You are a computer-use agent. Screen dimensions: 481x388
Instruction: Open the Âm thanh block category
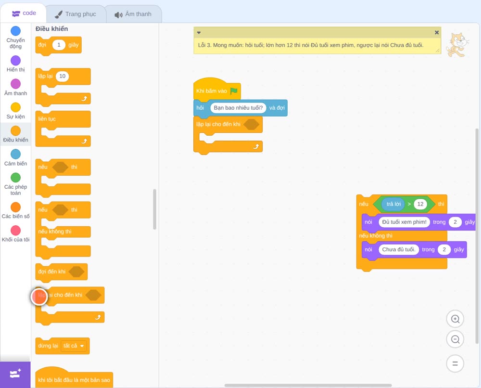[x=16, y=88]
